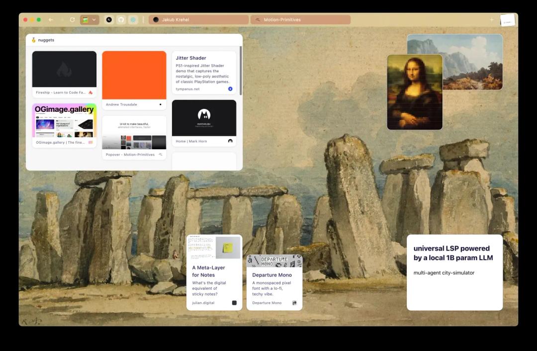This screenshot has width=537, height=351.
Task: Click the Home | Mark Horn title
Action: pos(191,141)
